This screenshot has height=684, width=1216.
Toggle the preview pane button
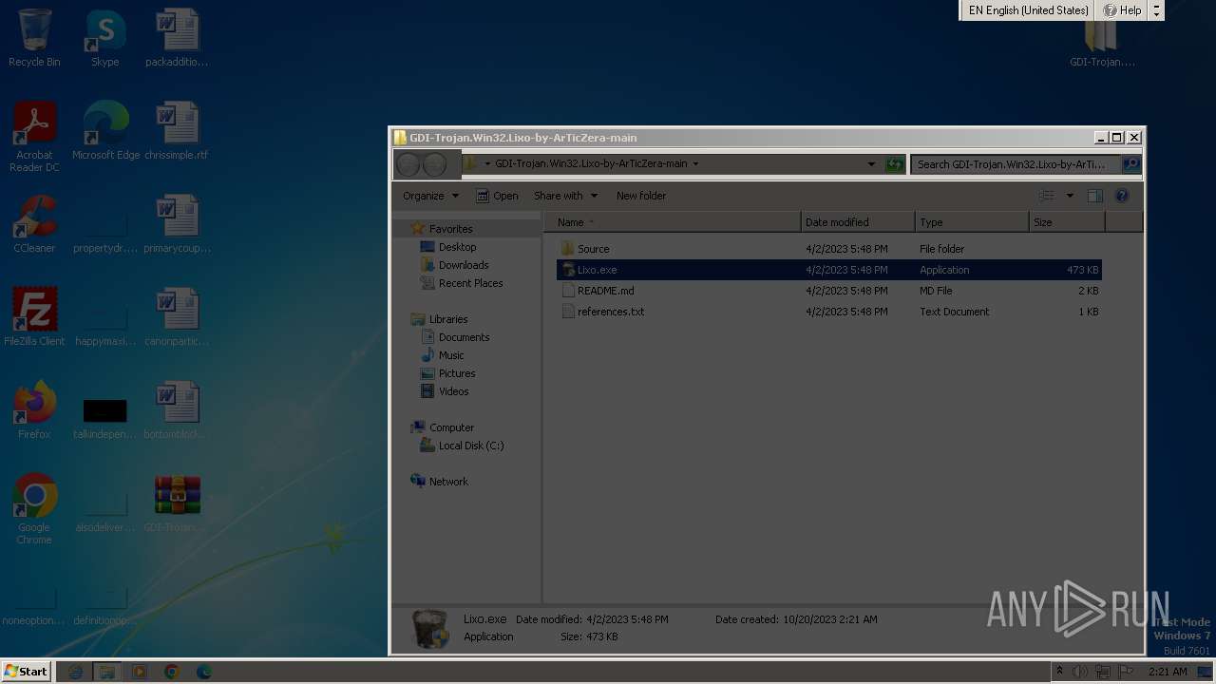[1094, 196]
